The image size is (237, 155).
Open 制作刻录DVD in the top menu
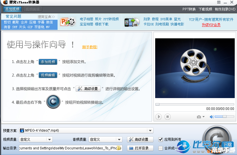pyautogui.click(x=225, y=9)
